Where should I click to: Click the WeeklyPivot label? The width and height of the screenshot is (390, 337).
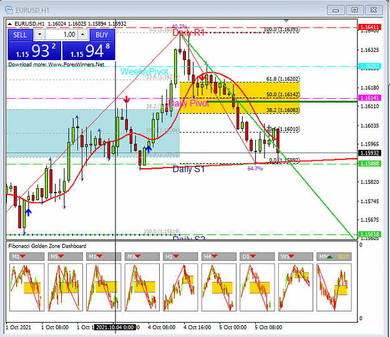(144, 71)
